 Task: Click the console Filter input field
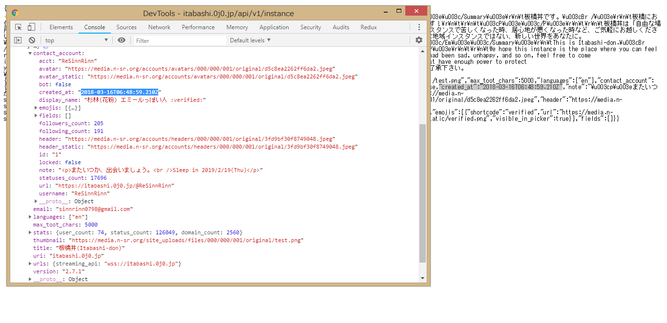pos(181,40)
